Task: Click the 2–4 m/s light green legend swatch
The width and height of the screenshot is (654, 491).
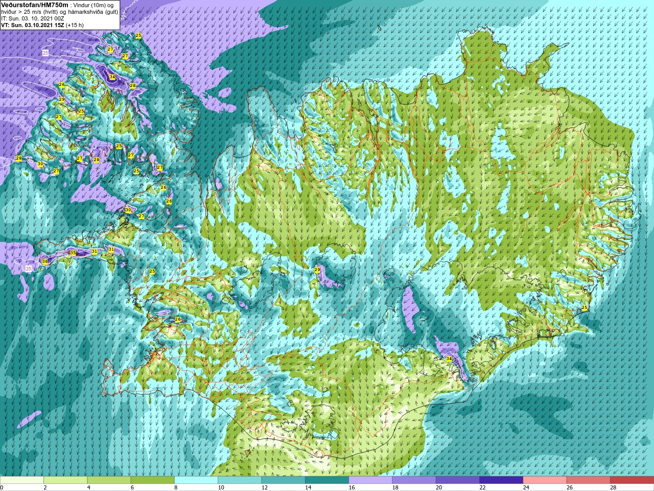Action: (65, 480)
